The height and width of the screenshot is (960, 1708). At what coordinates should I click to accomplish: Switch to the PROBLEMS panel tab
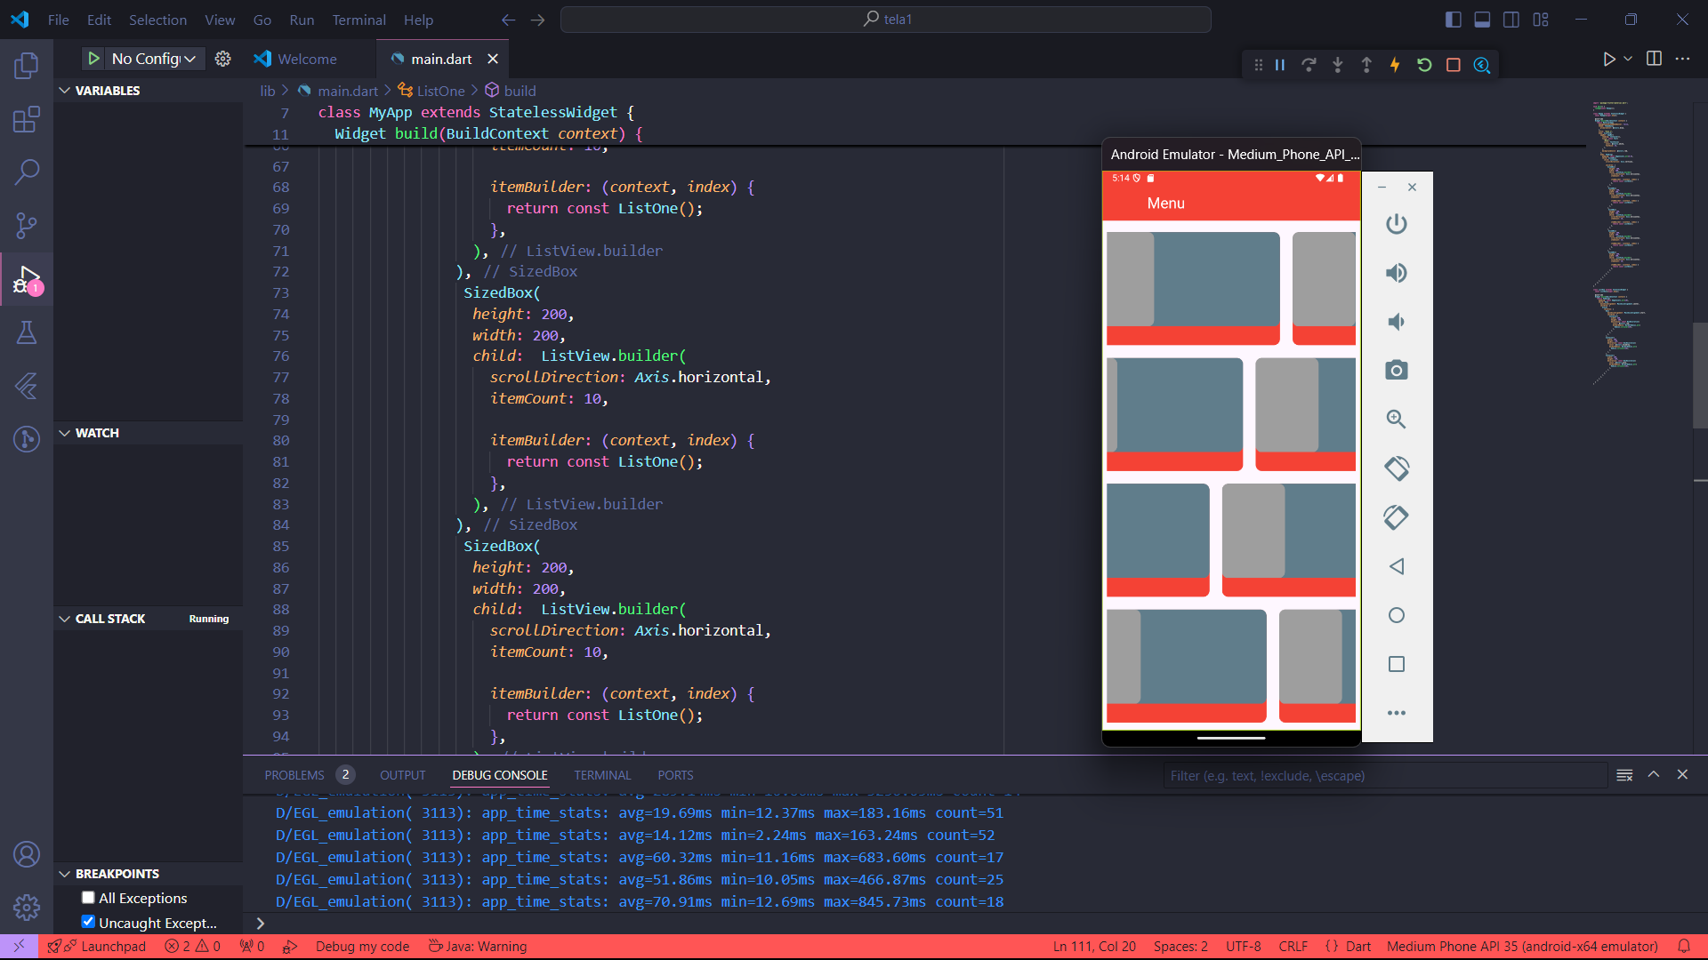coord(294,775)
